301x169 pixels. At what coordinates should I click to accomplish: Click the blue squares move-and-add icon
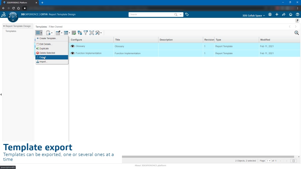coord(80,33)
